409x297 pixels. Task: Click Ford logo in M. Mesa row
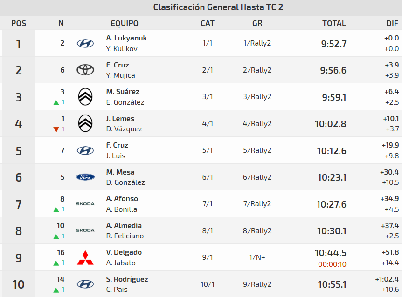click(85, 177)
